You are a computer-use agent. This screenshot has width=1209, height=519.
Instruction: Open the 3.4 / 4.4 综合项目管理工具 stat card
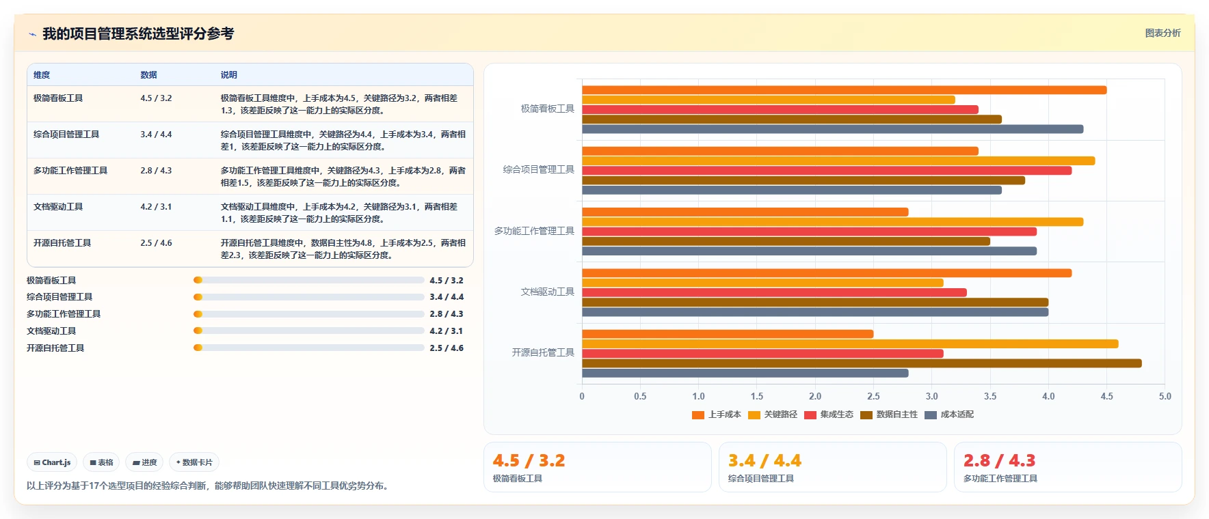[x=833, y=467]
